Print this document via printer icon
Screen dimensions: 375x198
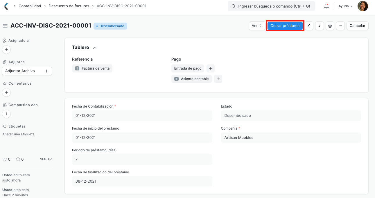pyautogui.click(x=330, y=26)
